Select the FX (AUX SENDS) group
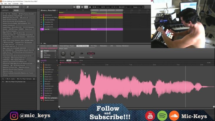The width and height of the screenshot is (215, 121). (x=49, y=20)
